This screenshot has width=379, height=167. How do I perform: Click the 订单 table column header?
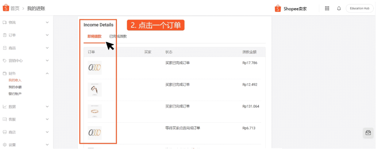point(91,52)
